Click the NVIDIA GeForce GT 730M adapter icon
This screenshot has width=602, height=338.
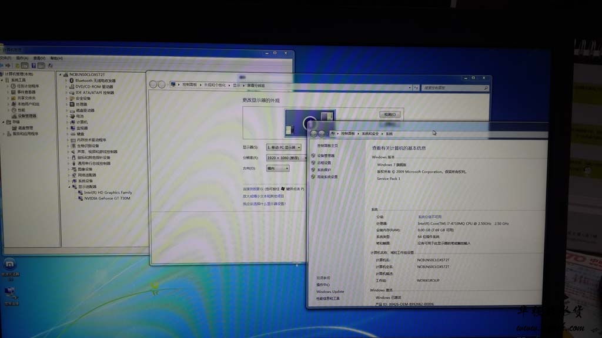[x=81, y=198]
